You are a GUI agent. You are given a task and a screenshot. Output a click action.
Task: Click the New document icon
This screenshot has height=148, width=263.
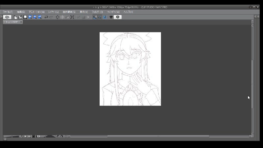(x=15, y=17)
